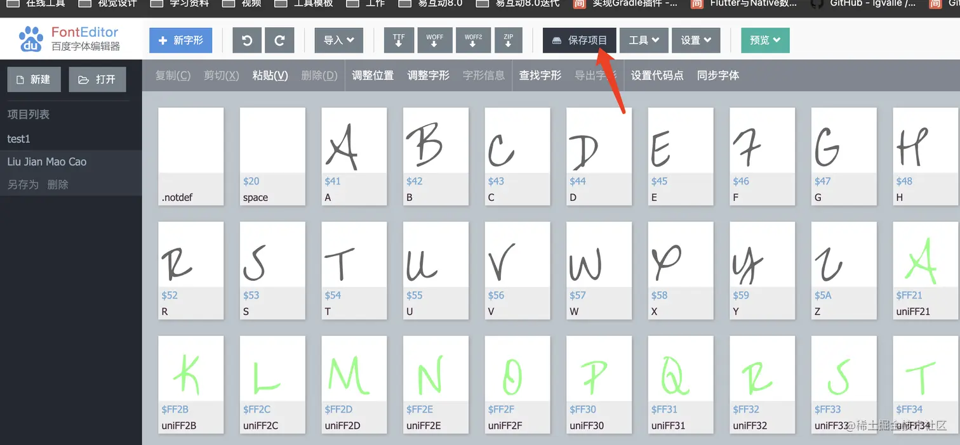Select the glyph A card ($41)
The image size is (960, 445).
pos(354,156)
